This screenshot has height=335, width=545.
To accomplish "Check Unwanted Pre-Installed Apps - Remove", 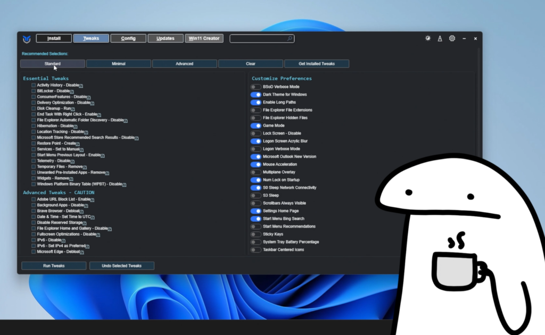I will (x=34, y=172).
